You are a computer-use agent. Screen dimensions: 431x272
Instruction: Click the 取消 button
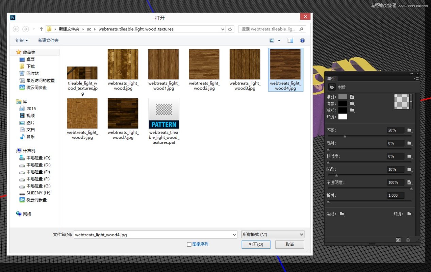click(x=289, y=245)
